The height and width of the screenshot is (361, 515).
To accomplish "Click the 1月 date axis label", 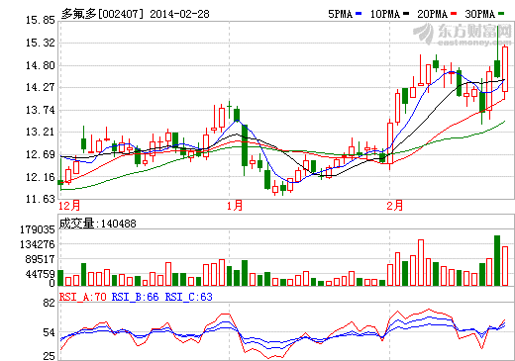I will (x=235, y=206).
